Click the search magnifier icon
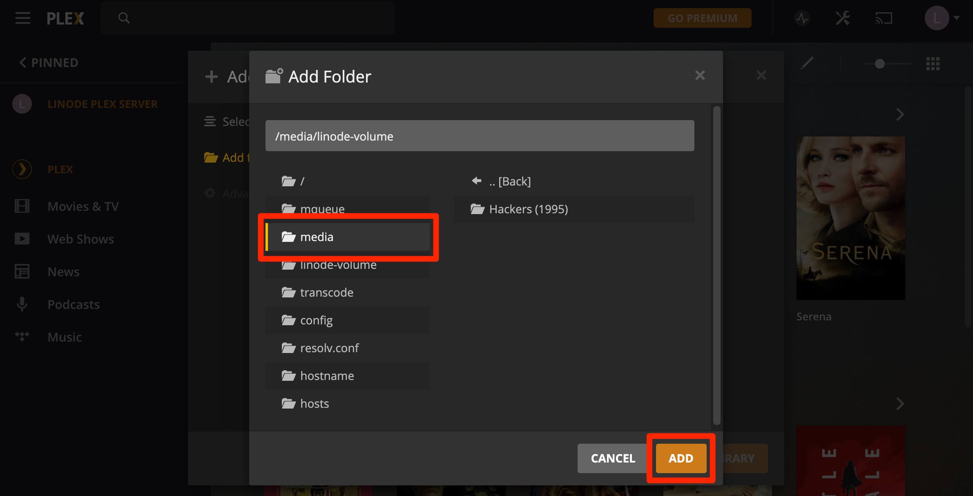The image size is (973, 496). 125,18
